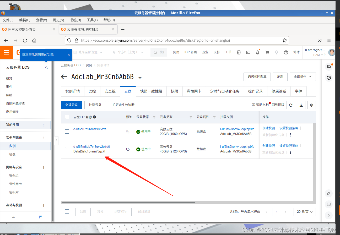Open the 实例与镜像 section options
Screen dimensions: 340x235
click(44, 138)
